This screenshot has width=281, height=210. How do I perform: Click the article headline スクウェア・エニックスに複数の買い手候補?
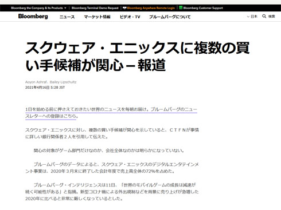pyautogui.click(x=137, y=57)
